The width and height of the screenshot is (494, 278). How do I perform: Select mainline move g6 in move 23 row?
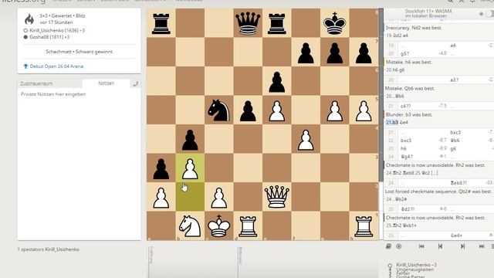[453, 148]
